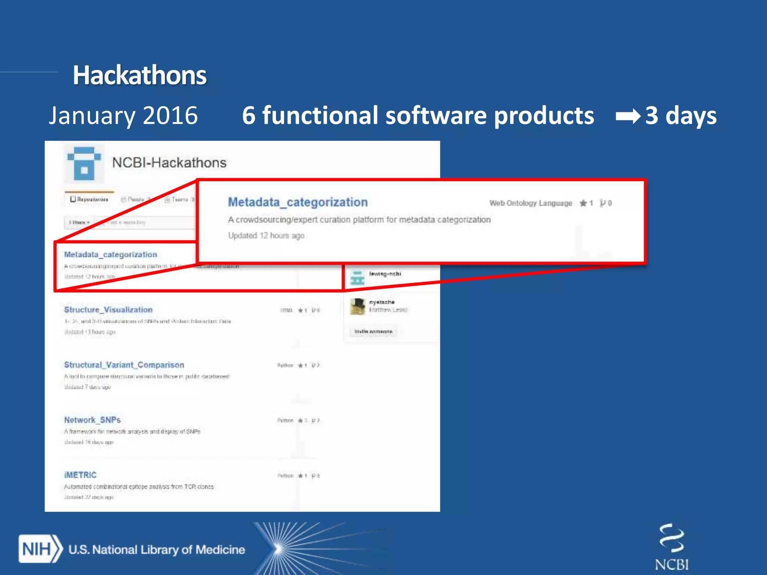Click the lewing-ncbi user avatar
The height and width of the screenshot is (575, 767).
point(357,278)
